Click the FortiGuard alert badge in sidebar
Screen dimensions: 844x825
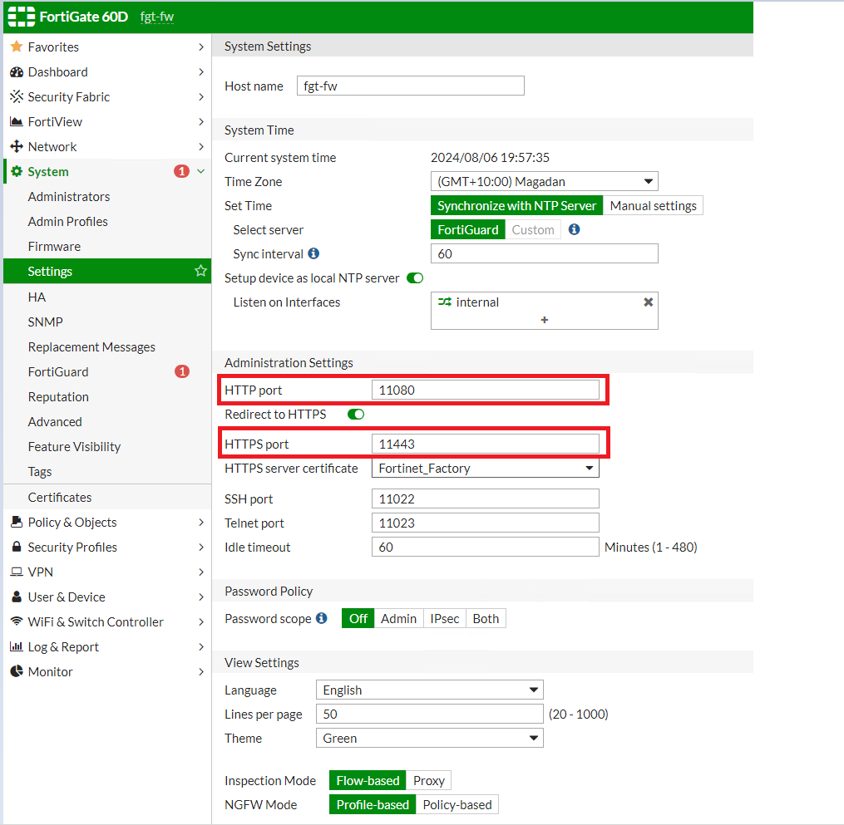(x=182, y=371)
